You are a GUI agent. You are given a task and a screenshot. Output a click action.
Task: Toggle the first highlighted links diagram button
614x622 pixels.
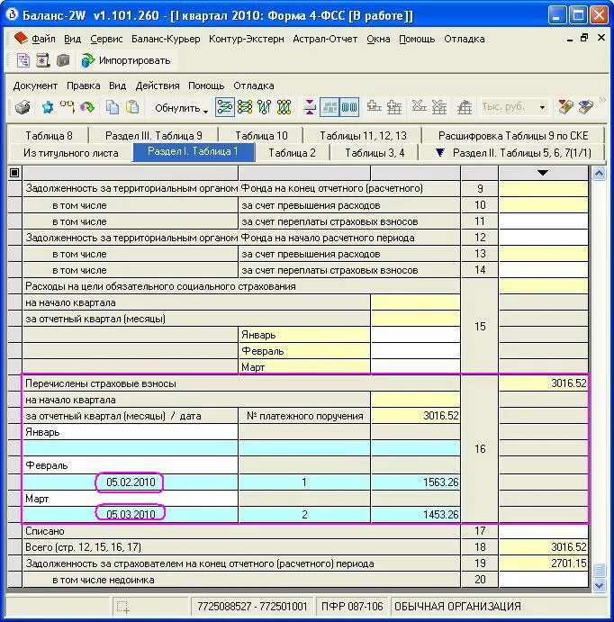(224, 107)
